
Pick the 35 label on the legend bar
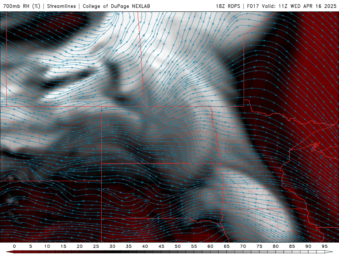point(129,246)
